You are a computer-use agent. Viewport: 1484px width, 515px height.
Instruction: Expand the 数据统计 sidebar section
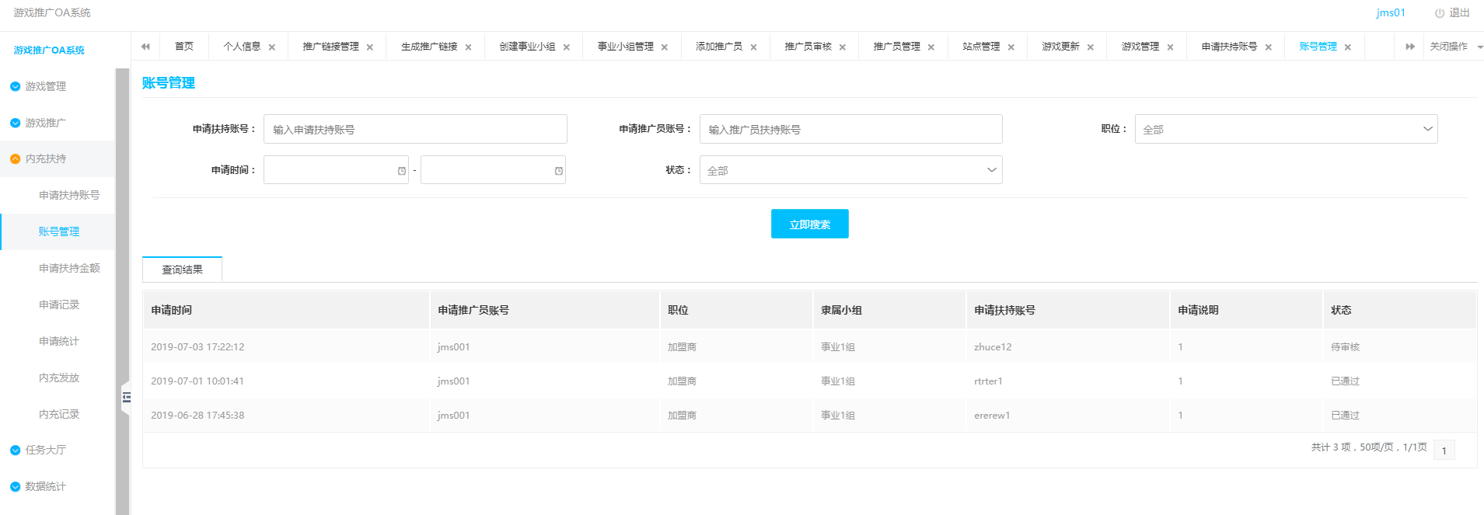coord(45,486)
